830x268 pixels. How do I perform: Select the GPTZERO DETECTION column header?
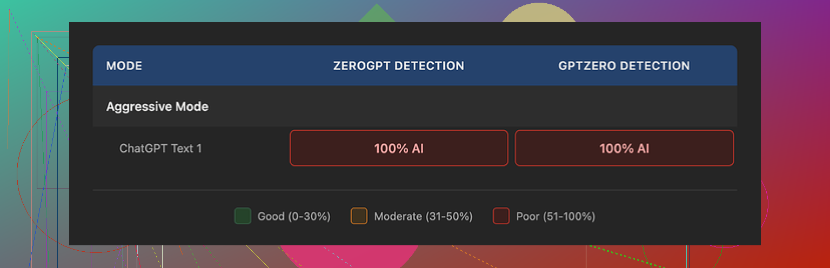pos(624,66)
